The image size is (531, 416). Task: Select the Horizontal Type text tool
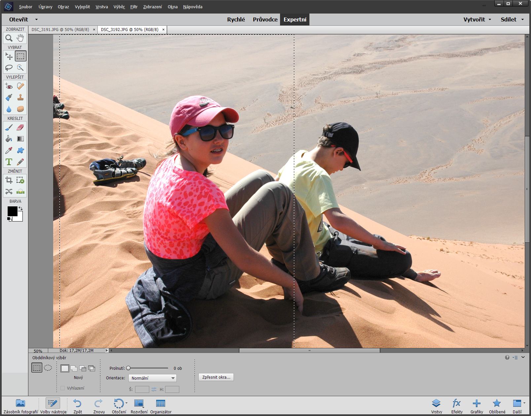[x=9, y=162]
